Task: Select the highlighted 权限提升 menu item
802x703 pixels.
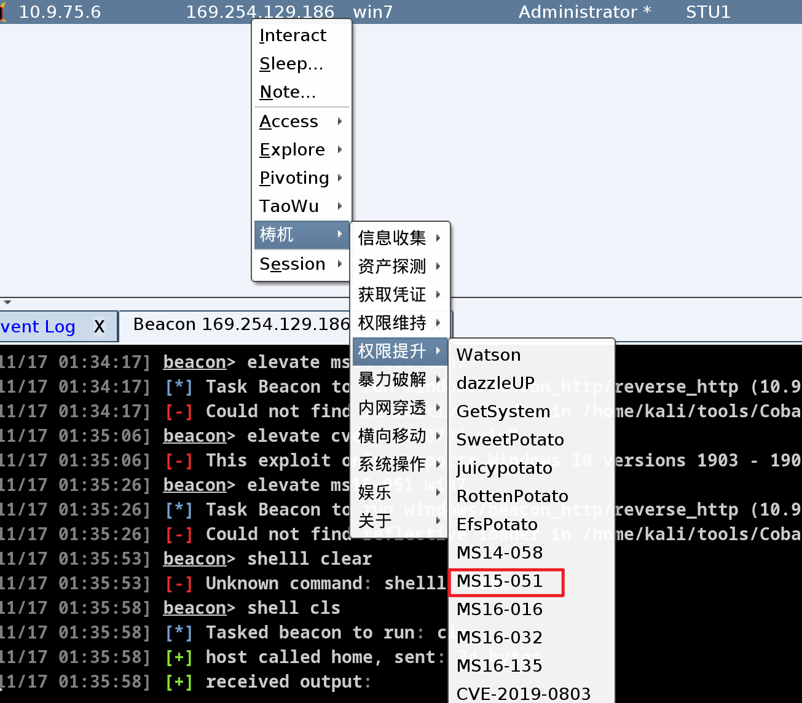Action: (400, 351)
